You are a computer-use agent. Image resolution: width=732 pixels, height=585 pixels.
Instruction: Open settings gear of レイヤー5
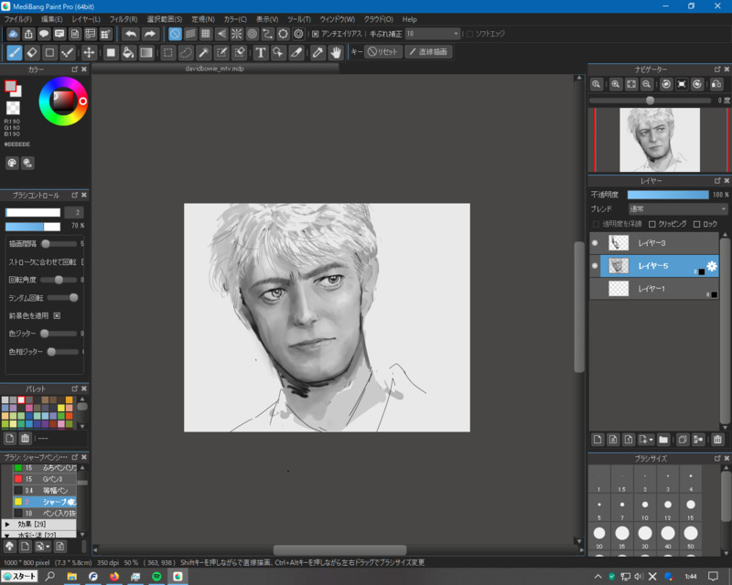(711, 266)
